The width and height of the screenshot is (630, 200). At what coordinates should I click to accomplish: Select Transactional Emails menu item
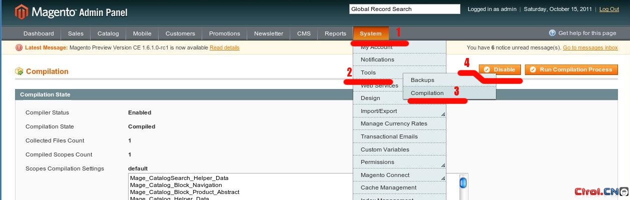click(x=399, y=136)
